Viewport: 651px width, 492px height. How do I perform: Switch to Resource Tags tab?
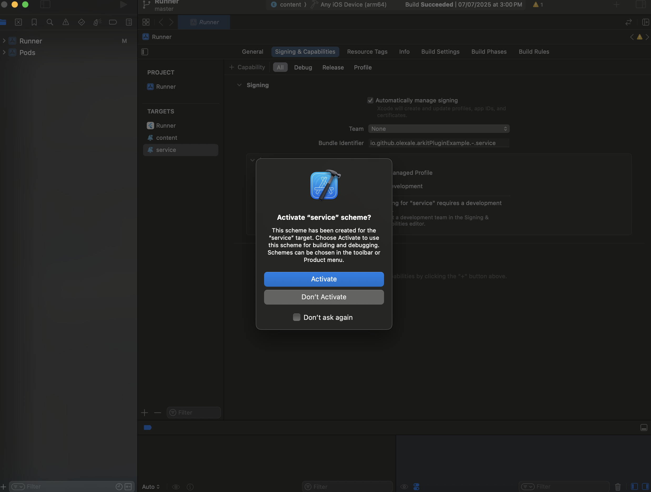[367, 52]
